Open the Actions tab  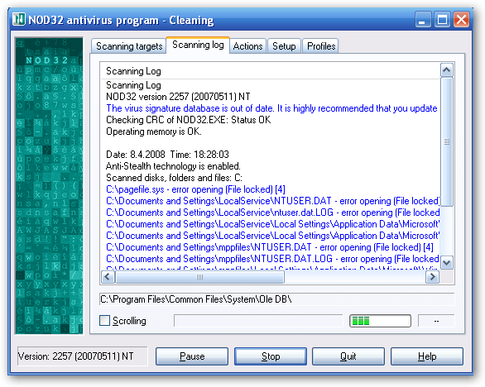[247, 46]
